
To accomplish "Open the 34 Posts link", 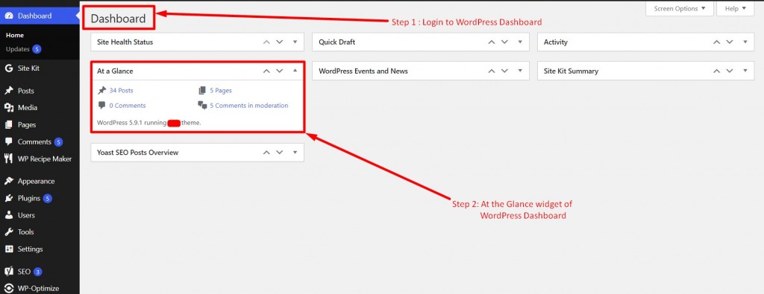I will click(121, 90).
